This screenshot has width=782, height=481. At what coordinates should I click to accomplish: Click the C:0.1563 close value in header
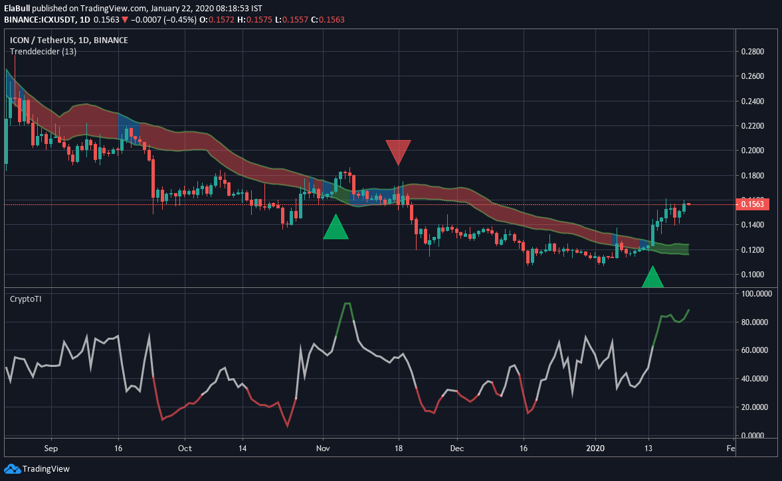pos(328,20)
